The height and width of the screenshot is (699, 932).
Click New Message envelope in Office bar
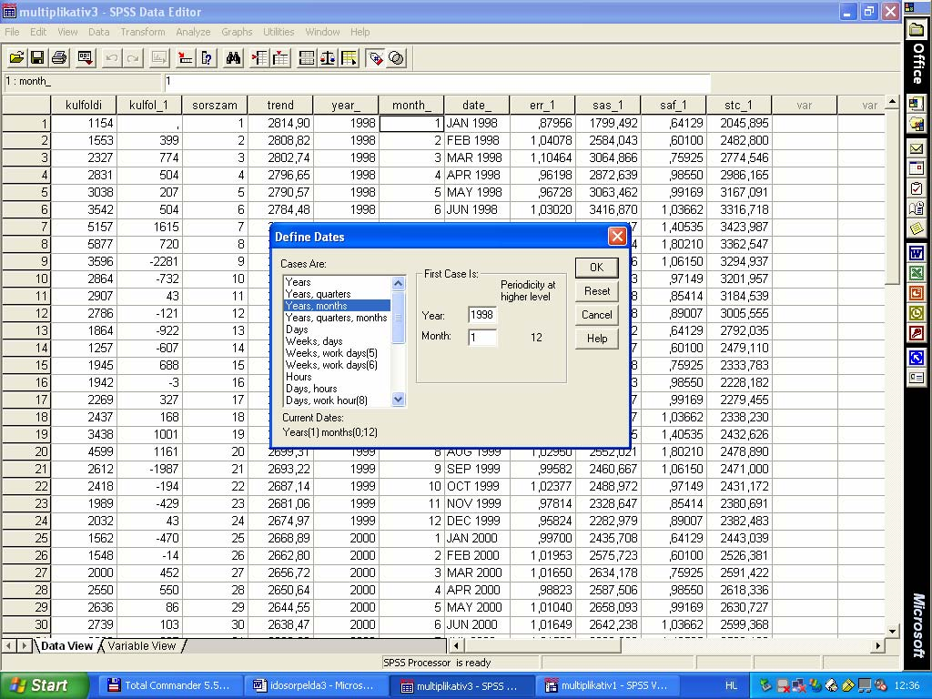(917, 148)
